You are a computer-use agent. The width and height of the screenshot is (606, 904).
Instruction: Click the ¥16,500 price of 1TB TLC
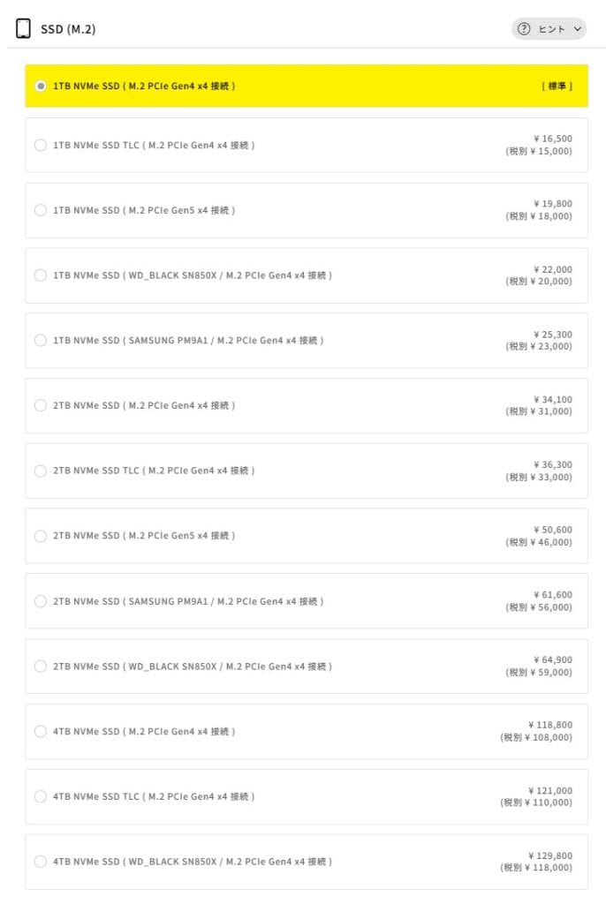point(552,139)
